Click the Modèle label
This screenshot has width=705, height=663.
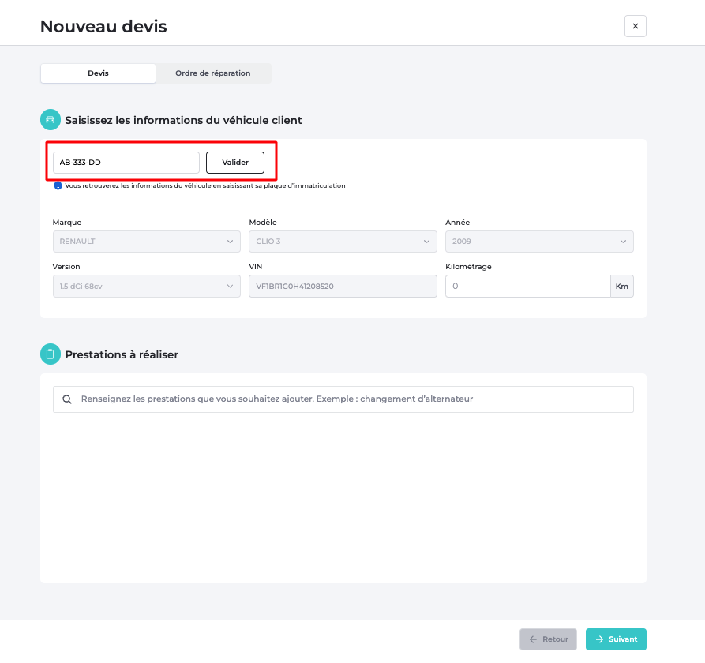pyautogui.click(x=263, y=223)
